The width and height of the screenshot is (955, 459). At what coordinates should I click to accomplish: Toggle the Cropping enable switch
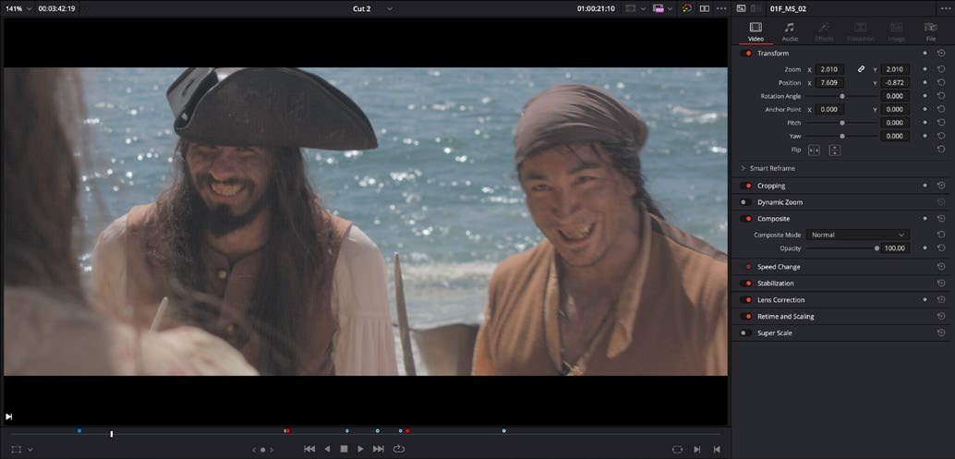pos(746,186)
